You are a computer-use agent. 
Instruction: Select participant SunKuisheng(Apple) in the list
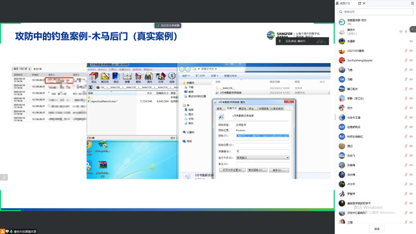pyautogui.click(x=375, y=60)
